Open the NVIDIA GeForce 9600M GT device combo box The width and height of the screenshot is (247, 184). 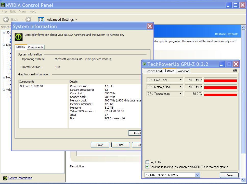[197, 175]
